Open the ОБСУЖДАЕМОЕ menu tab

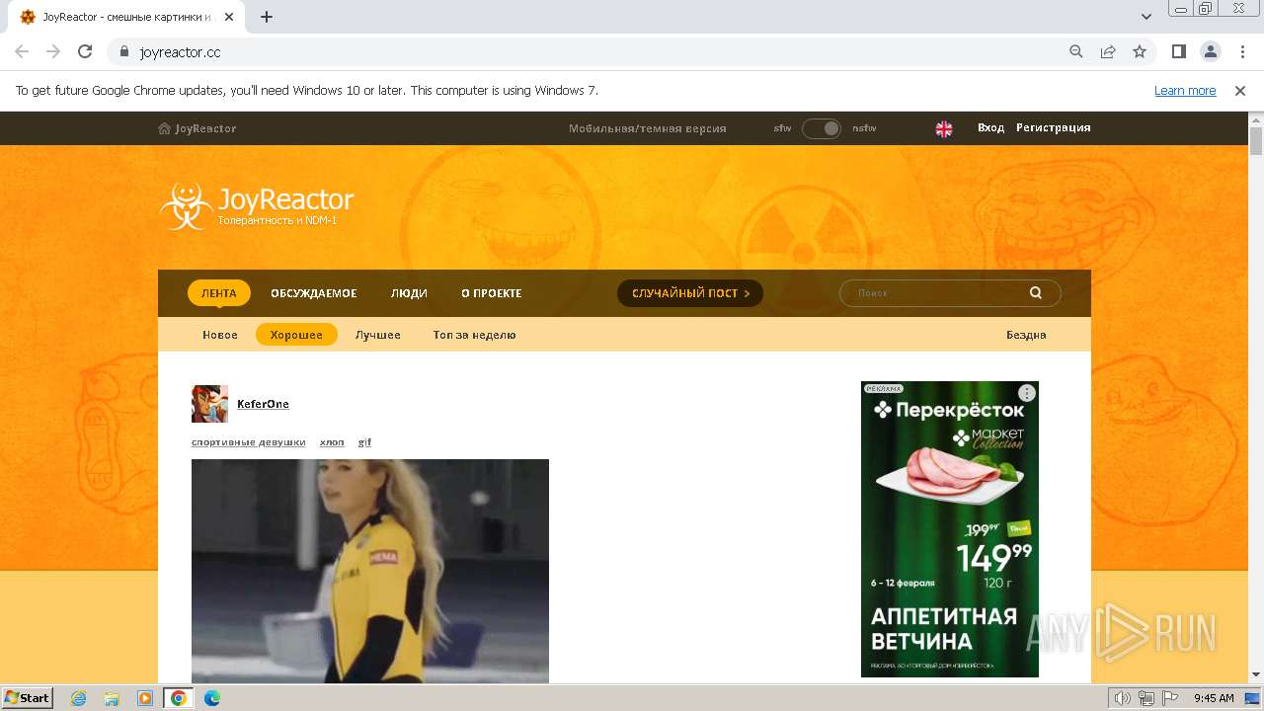(314, 293)
